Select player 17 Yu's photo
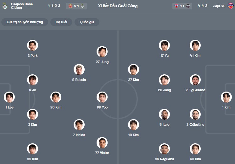The image size is (235, 164). [x=164, y=45]
